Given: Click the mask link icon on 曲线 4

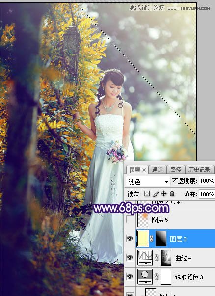Looking at the screenshot, I should click(156, 258).
